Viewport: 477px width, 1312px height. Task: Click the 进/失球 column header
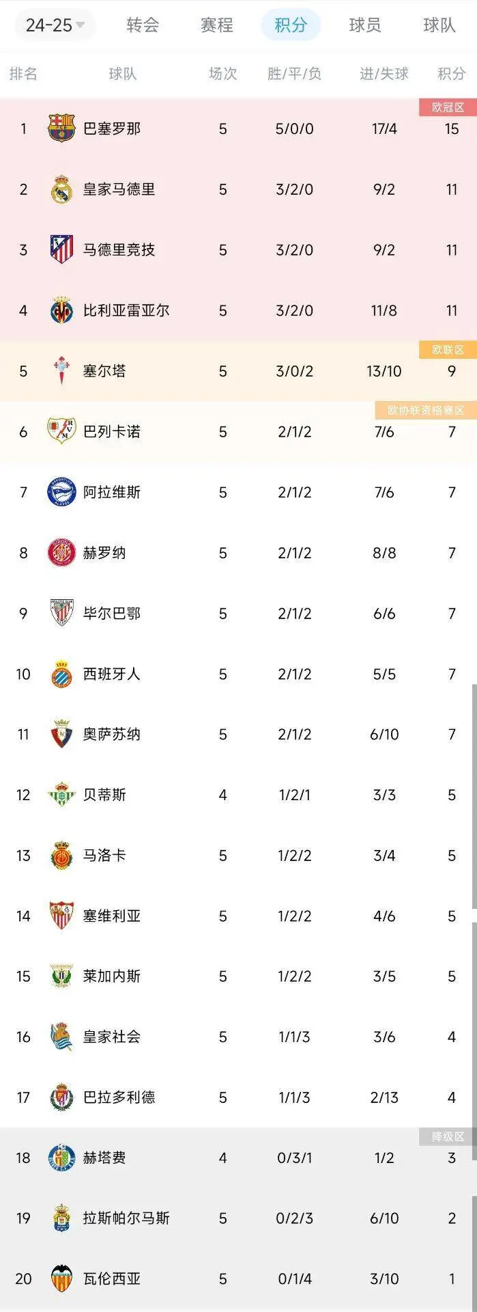pos(384,74)
